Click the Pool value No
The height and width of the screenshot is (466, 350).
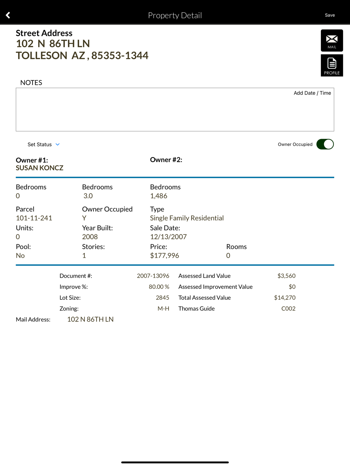(x=20, y=256)
